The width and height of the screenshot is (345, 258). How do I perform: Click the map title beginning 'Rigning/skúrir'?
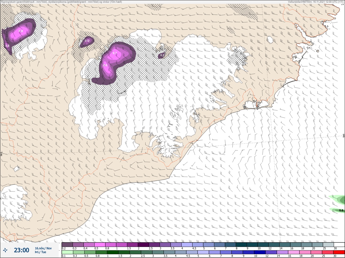[x=61, y=2]
